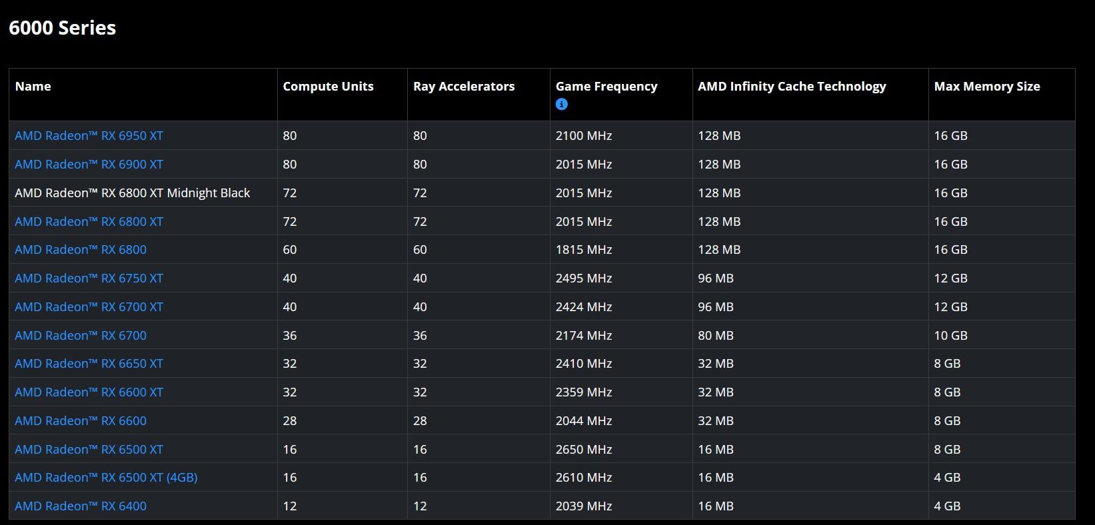Image resolution: width=1095 pixels, height=525 pixels.
Task: Click the Name column header
Action: coord(33,87)
